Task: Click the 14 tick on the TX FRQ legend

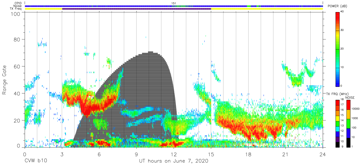Action: pos(342,120)
